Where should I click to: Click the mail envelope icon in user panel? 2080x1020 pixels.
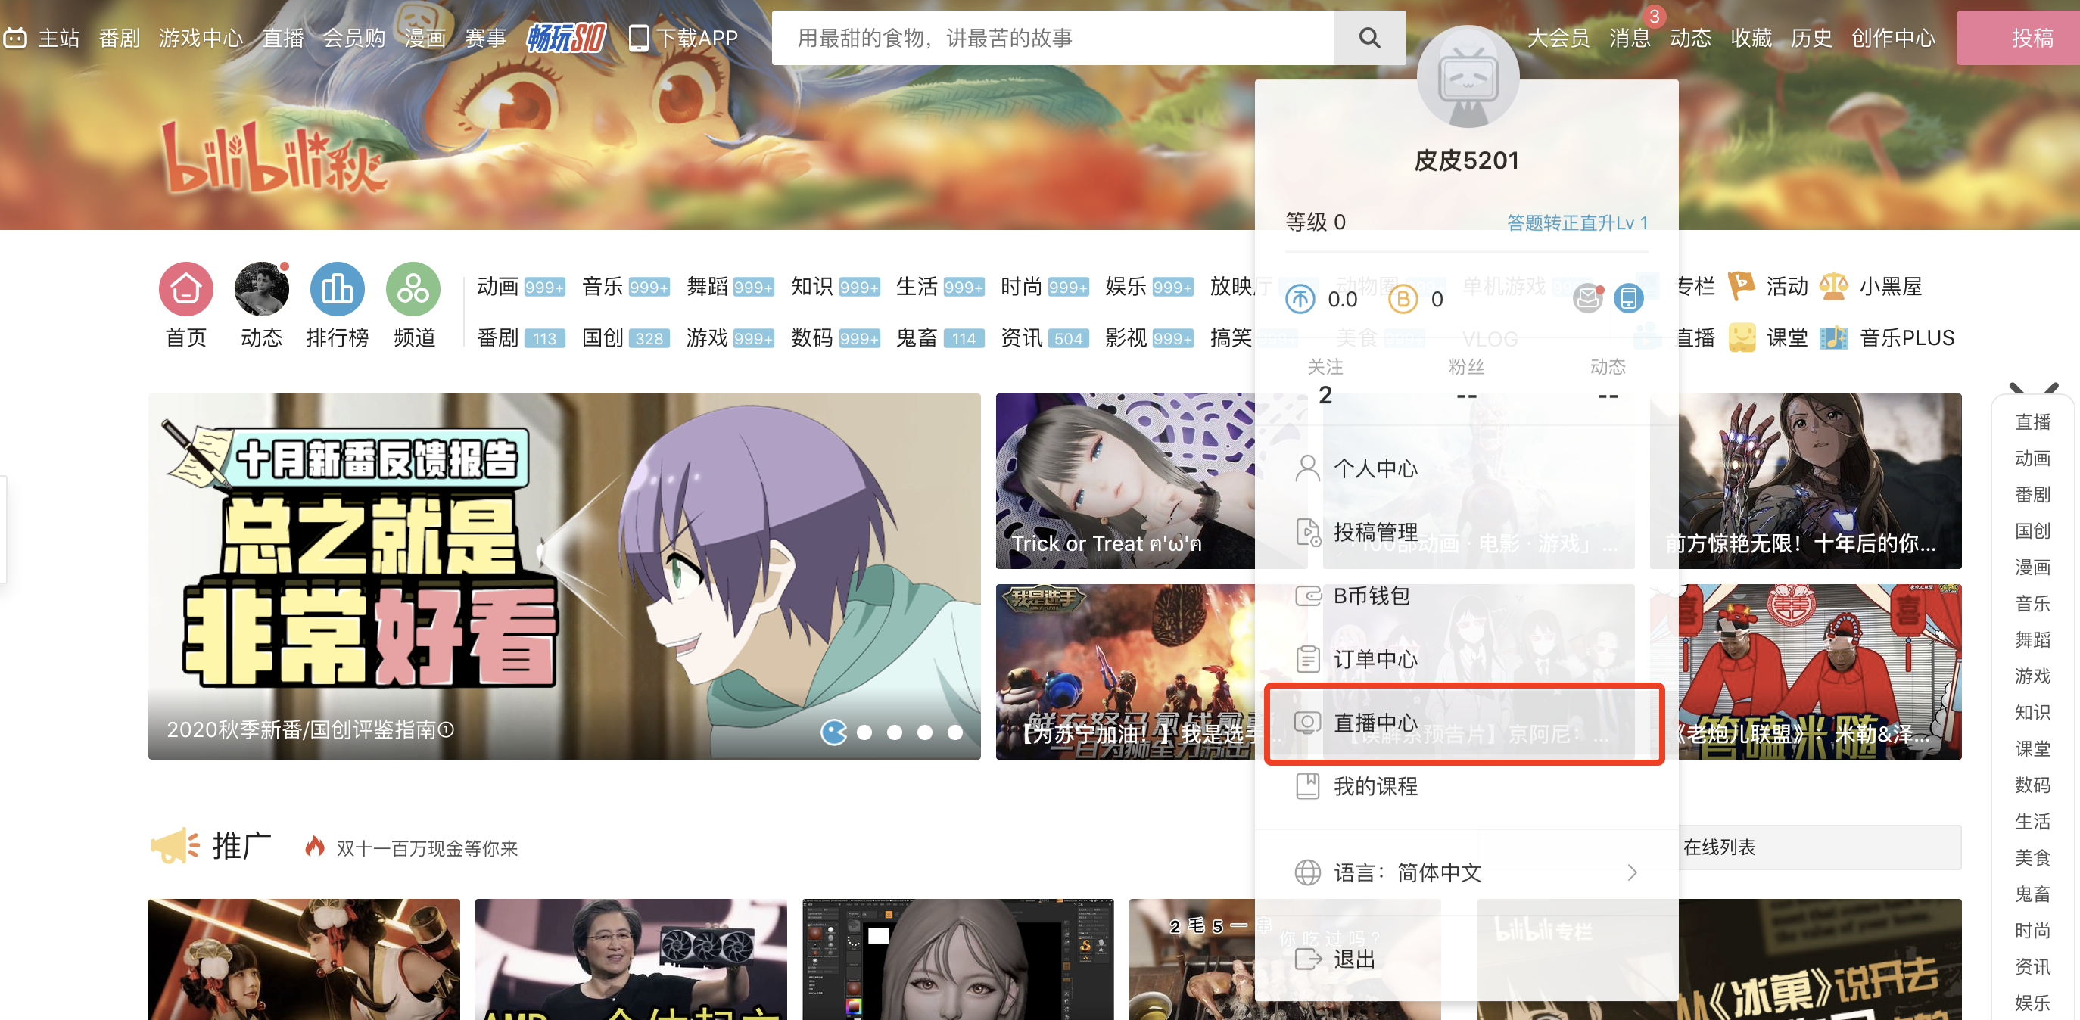tap(1587, 300)
